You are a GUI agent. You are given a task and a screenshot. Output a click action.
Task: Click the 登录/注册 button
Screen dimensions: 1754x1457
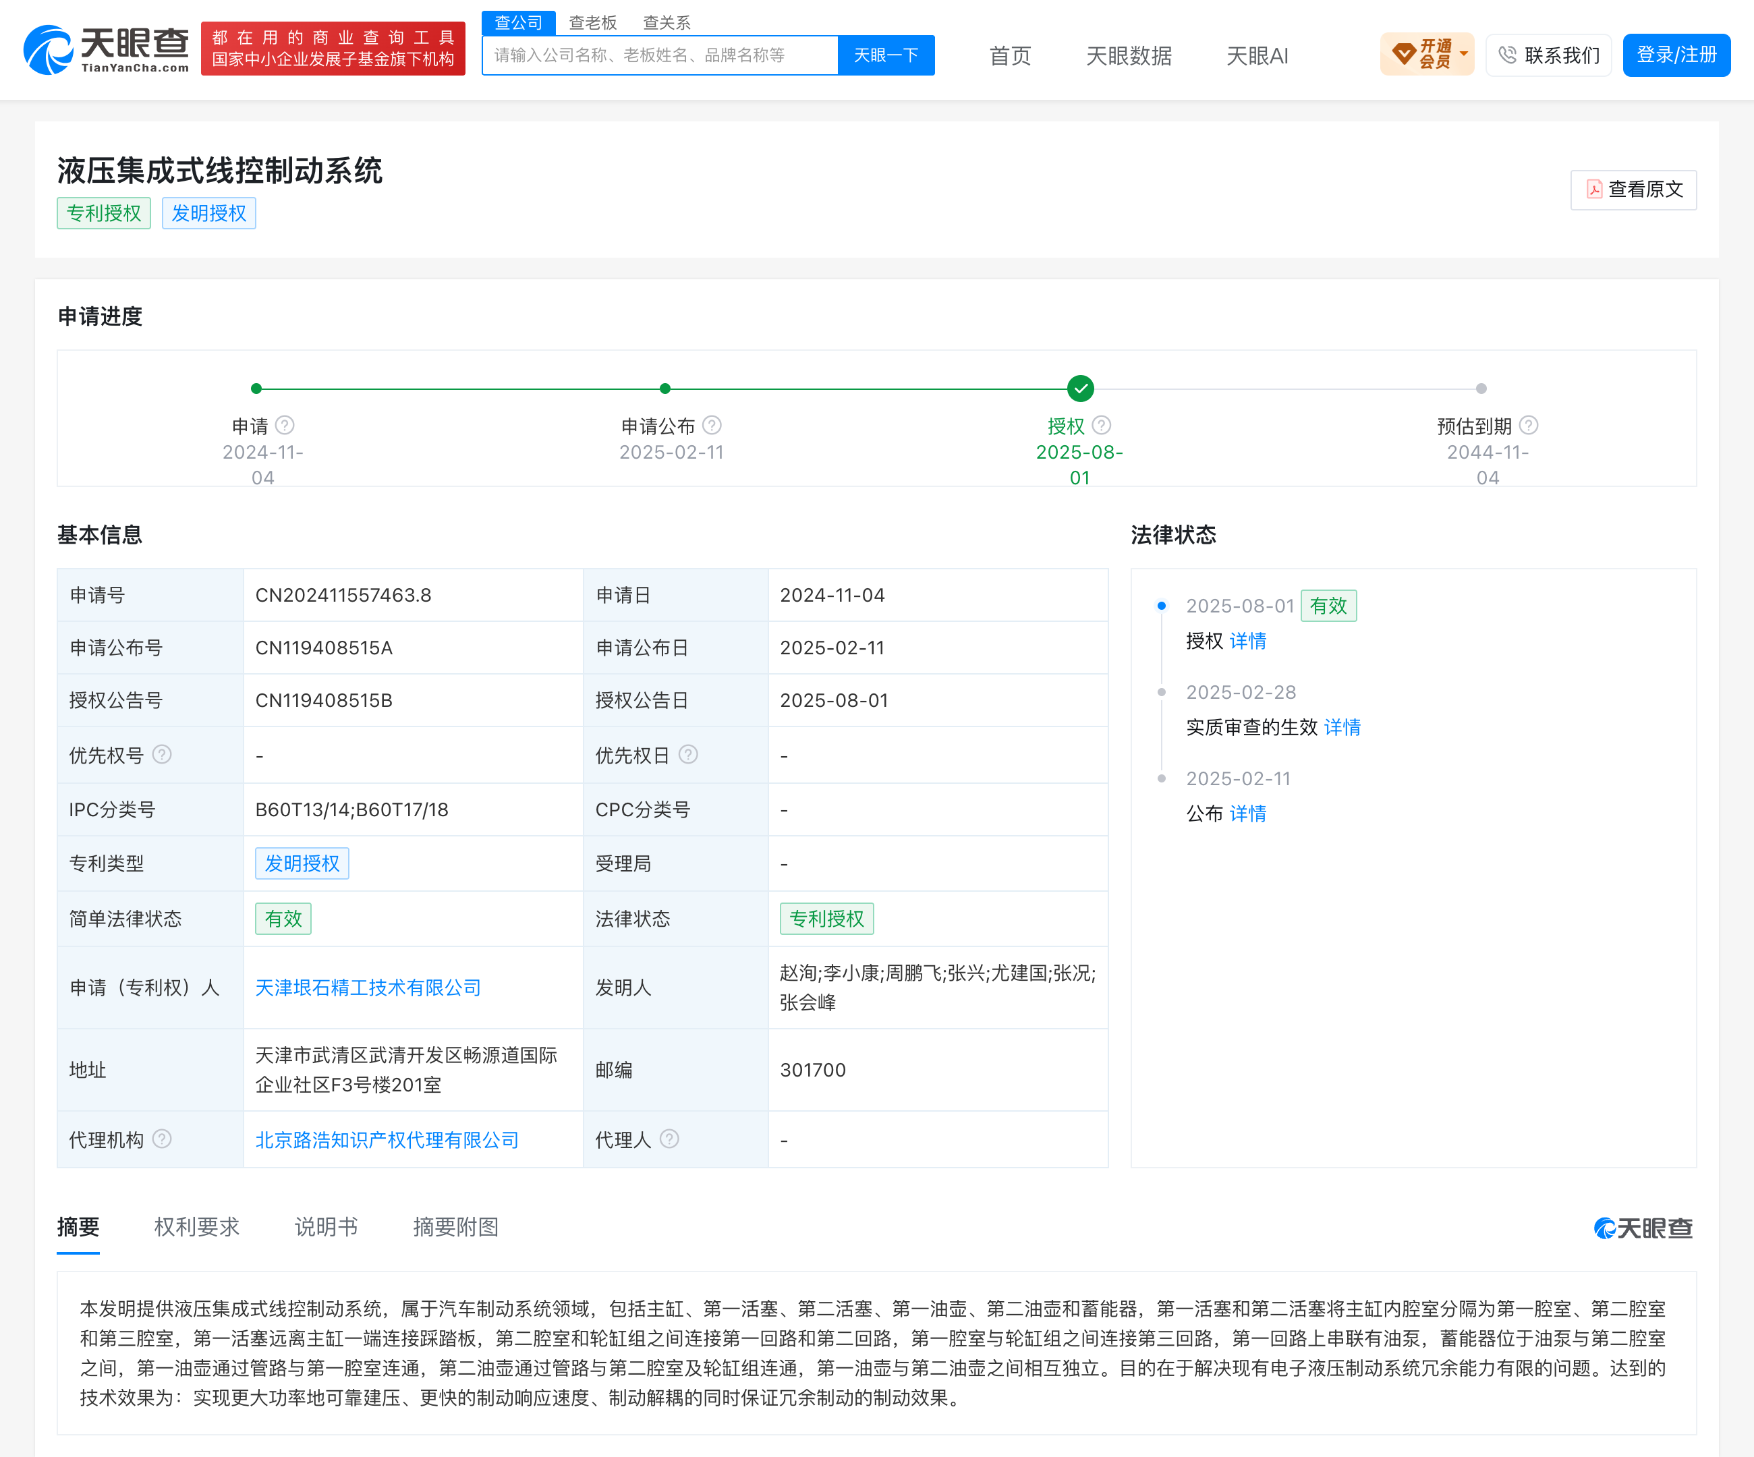pos(1676,55)
